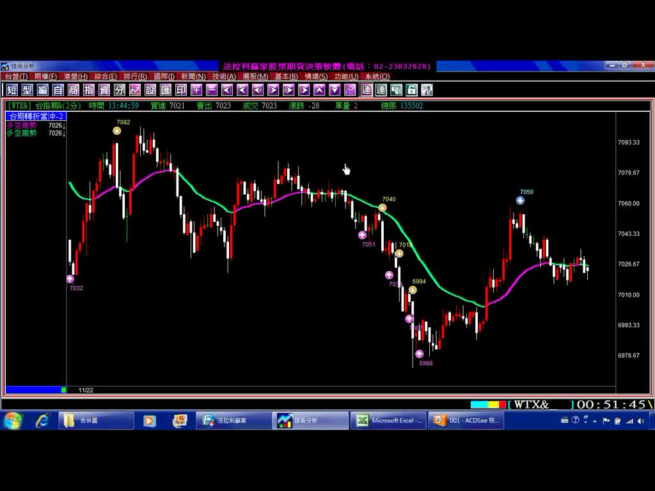Click the 7082 sell signal marker
Viewport: 655px width, 491px height.
(x=117, y=130)
